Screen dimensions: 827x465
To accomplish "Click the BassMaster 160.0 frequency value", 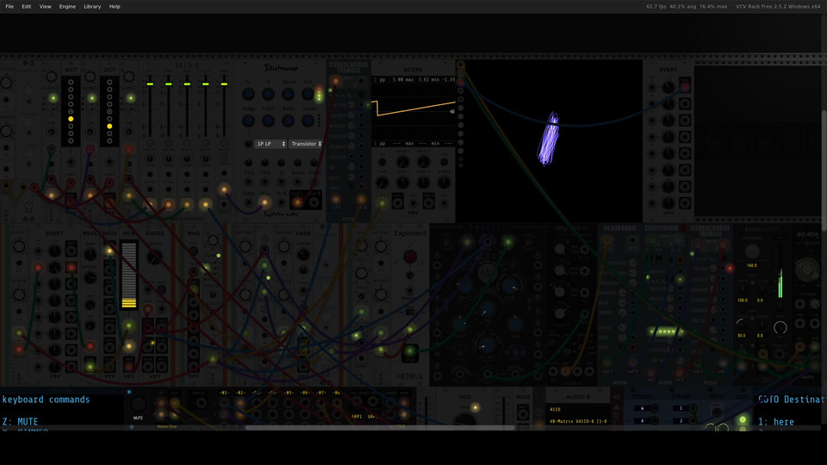I will coord(751,266).
